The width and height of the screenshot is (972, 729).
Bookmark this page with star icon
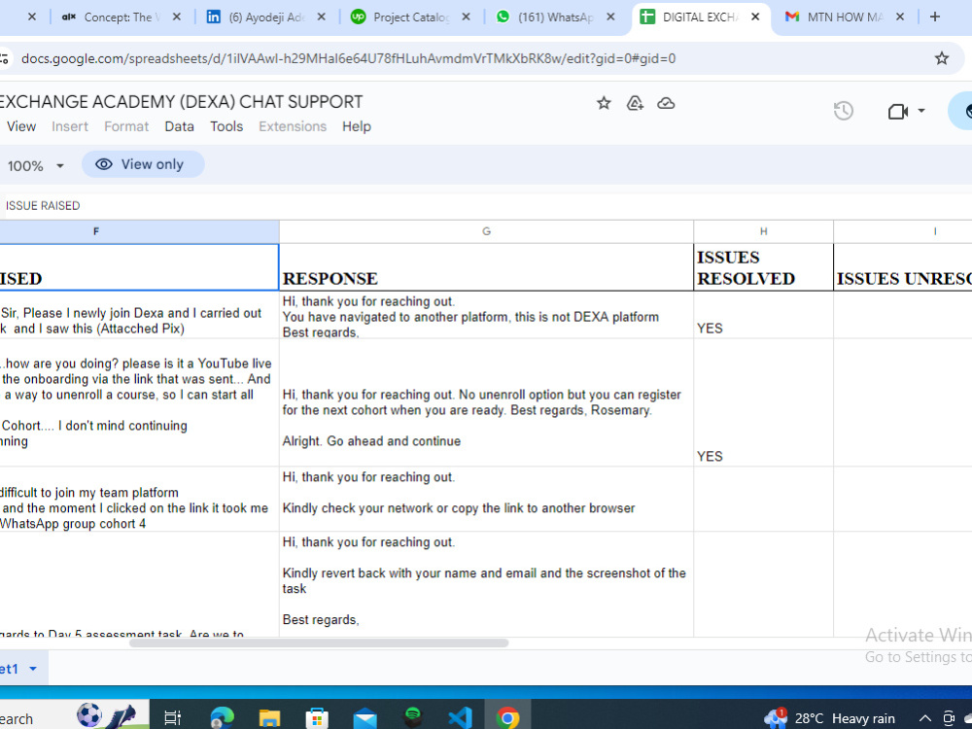coord(942,58)
